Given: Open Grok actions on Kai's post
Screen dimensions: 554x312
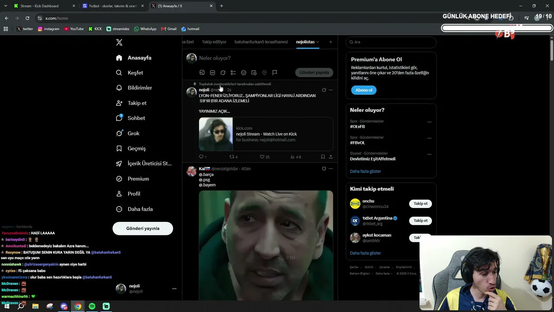Looking at the screenshot, I should coord(324,169).
